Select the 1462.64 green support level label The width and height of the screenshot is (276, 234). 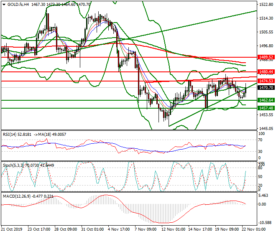coord(266,100)
